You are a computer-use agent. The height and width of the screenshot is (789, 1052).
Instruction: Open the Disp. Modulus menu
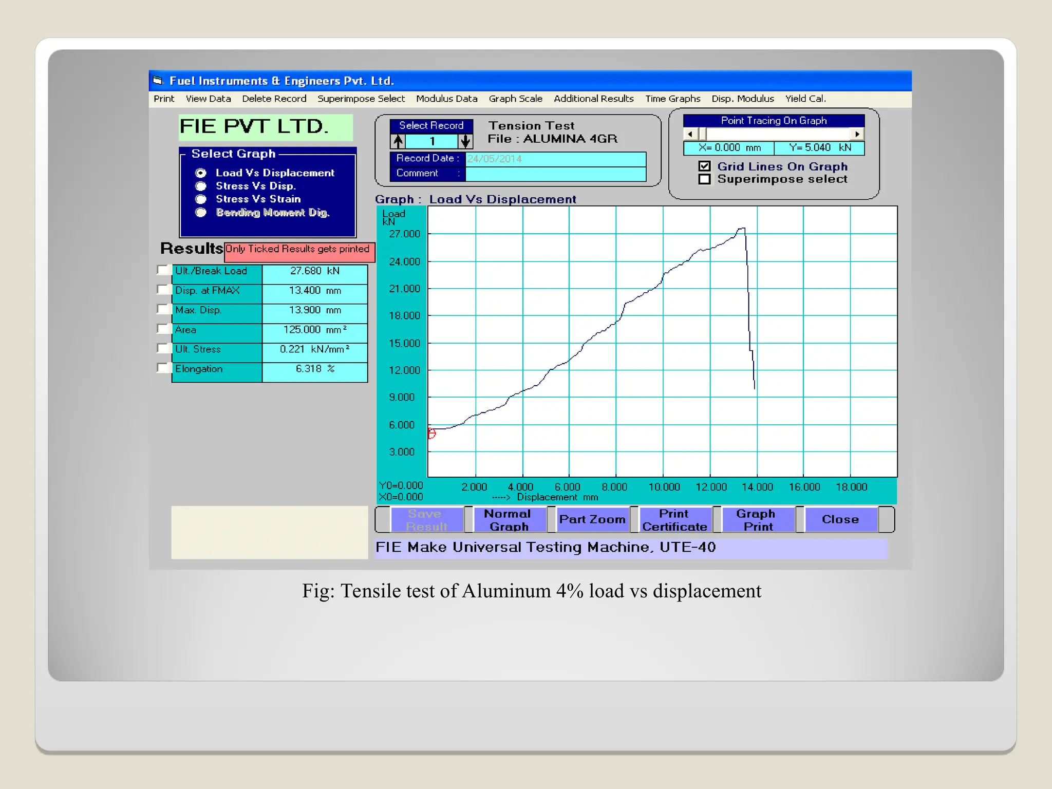pyautogui.click(x=743, y=99)
